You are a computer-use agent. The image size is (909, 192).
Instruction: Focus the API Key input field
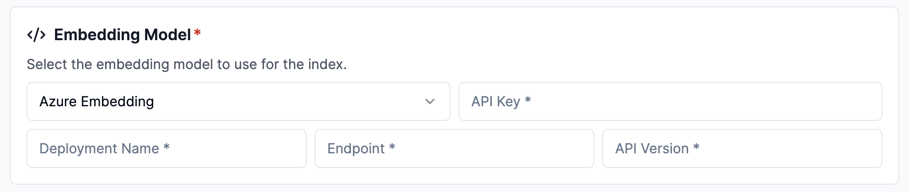[x=670, y=101]
